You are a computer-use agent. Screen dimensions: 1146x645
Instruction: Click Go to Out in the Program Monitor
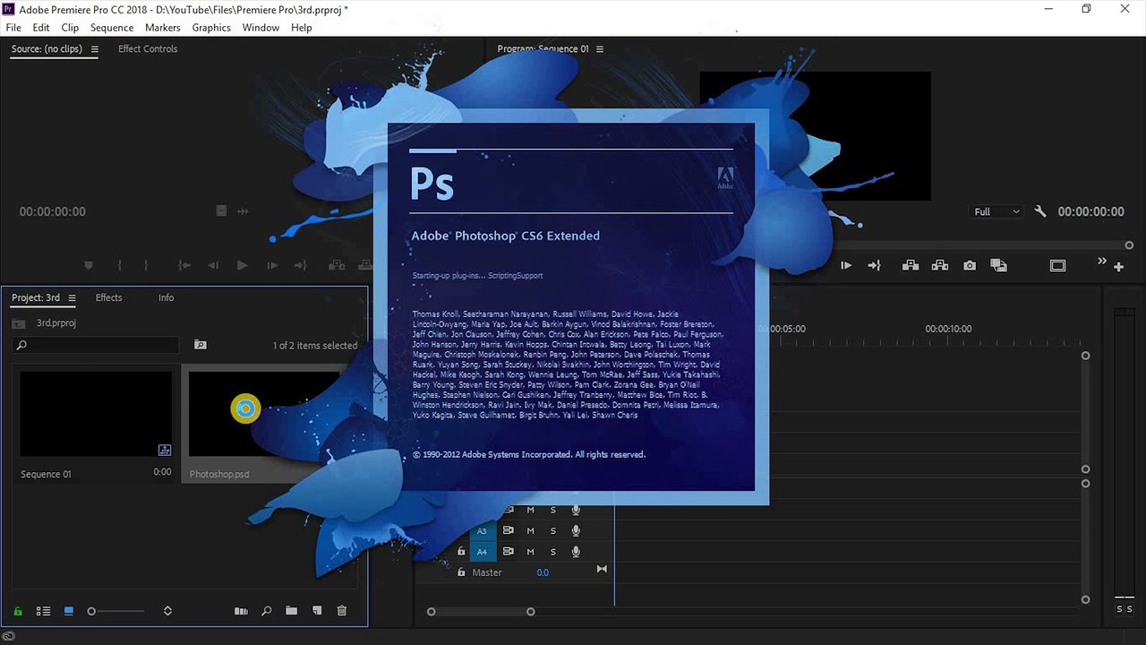tap(875, 265)
